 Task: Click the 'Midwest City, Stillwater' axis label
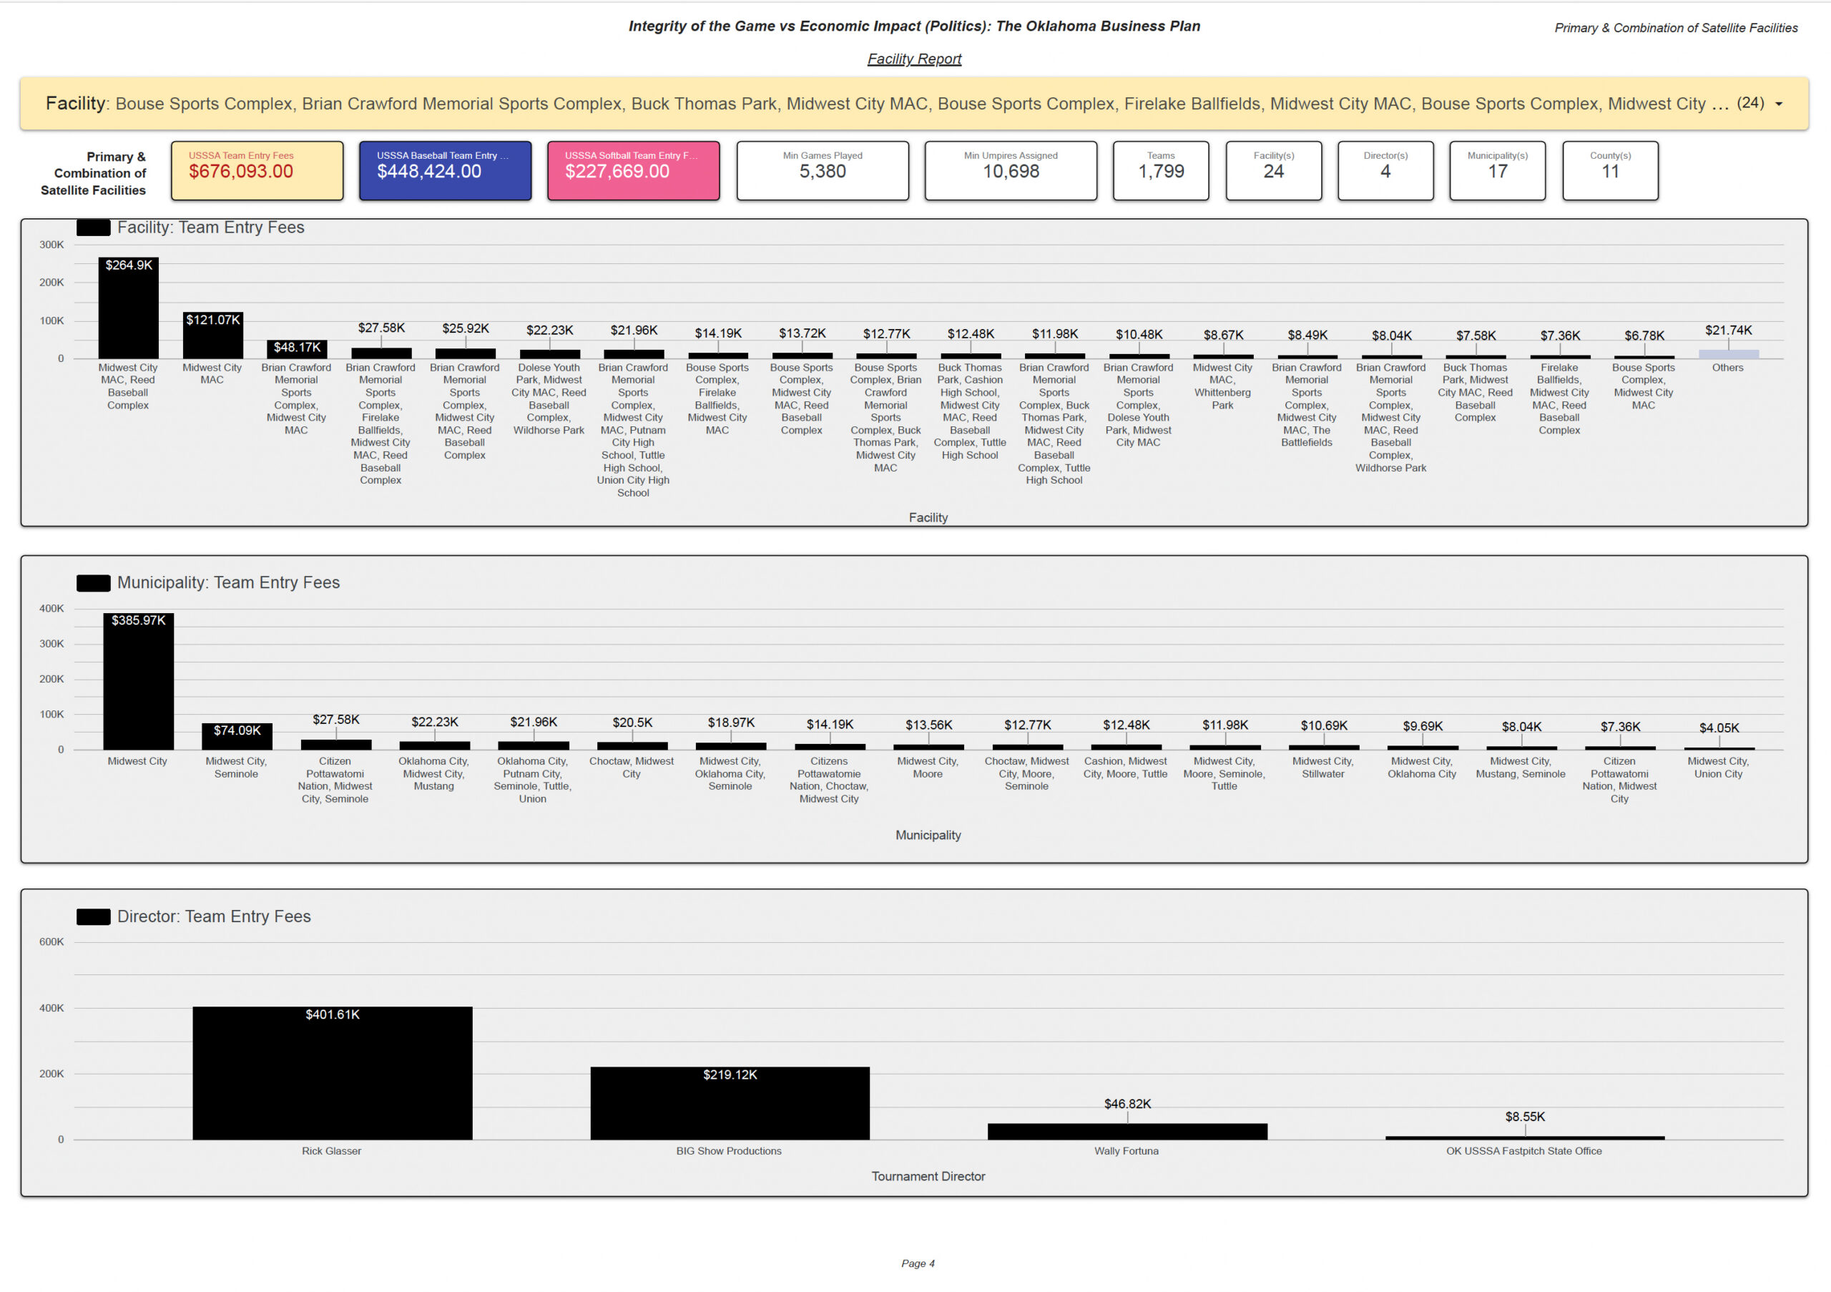point(1323,767)
